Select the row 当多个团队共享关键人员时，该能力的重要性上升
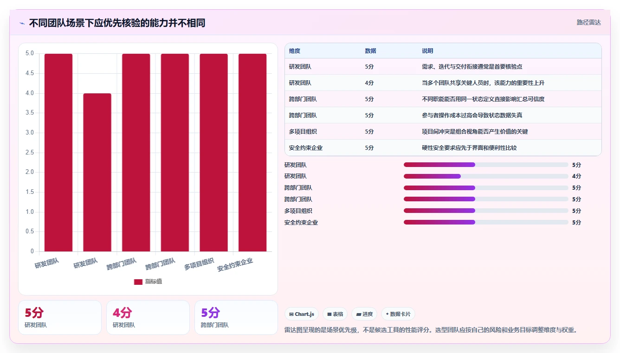The image size is (620, 353). pyautogui.click(x=443, y=83)
